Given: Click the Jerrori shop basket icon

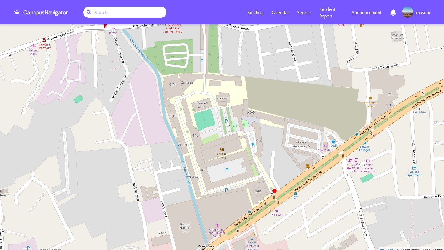Looking at the screenshot, I should [113, 28].
